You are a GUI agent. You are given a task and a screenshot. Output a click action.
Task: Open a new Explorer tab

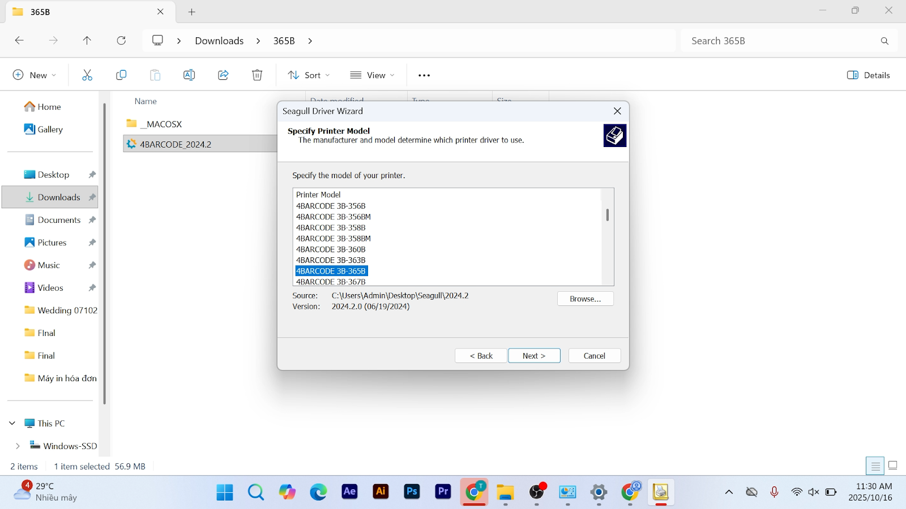(192, 12)
